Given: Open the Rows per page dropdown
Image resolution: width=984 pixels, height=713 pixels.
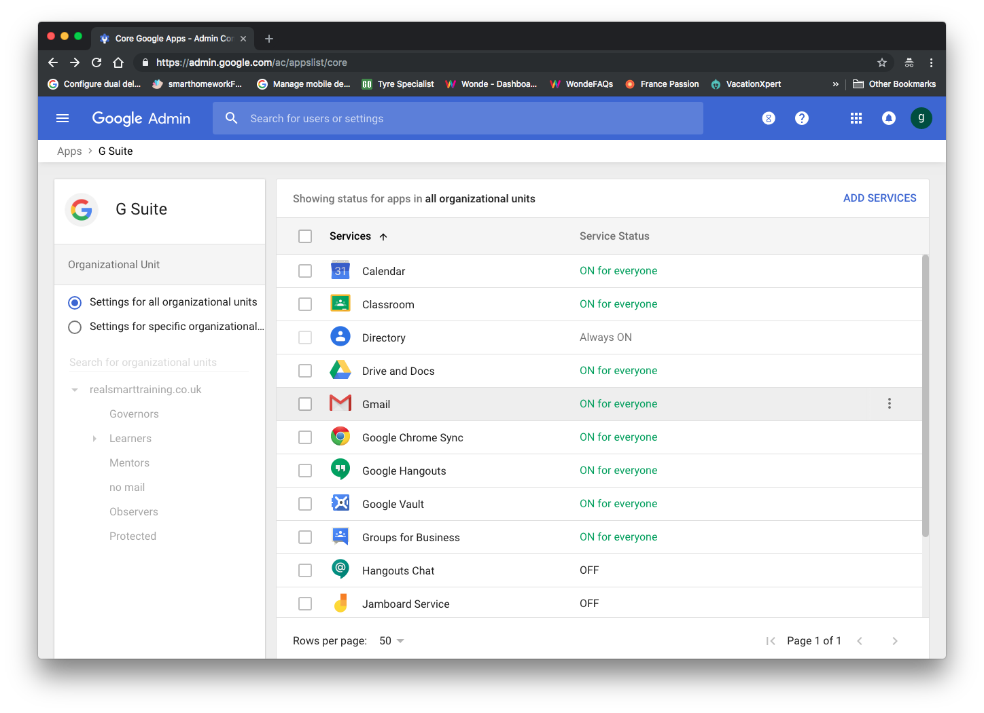Looking at the screenshot, I should pyautogui.click(x=392, y=641).
